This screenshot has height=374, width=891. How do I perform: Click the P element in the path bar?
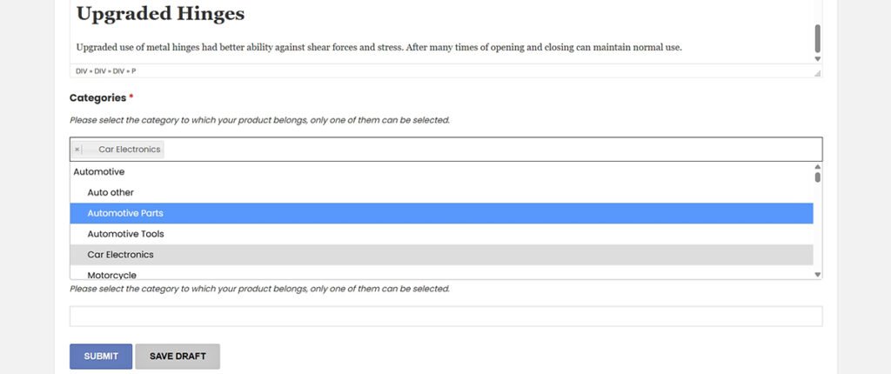(133, 70)
